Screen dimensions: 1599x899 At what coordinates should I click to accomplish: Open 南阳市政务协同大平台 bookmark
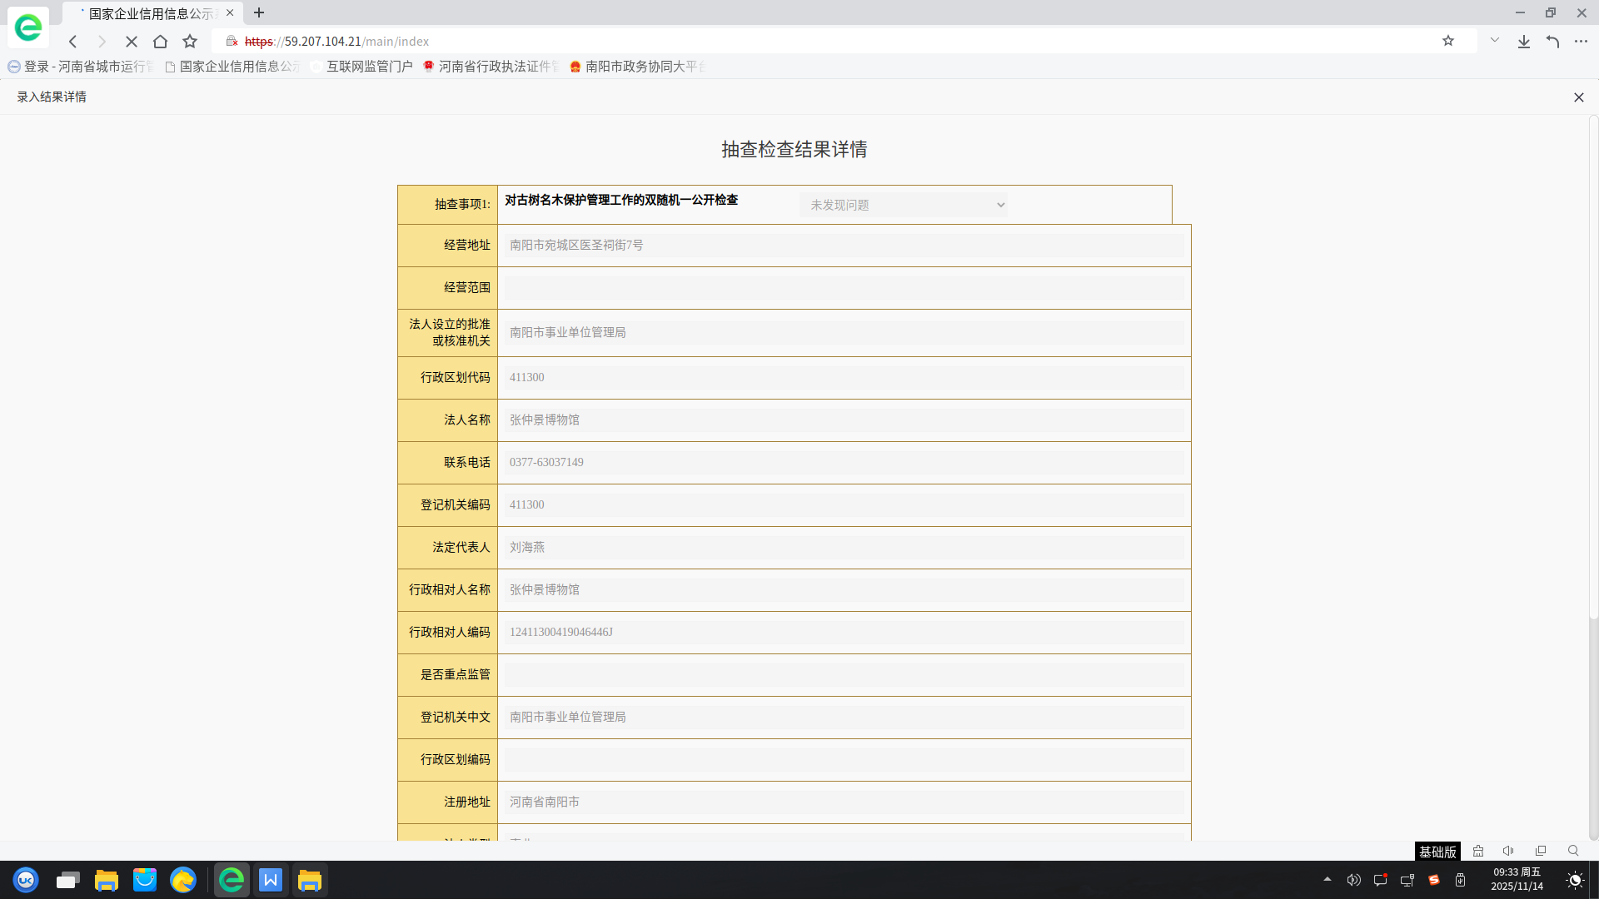(x=638, y=67)
